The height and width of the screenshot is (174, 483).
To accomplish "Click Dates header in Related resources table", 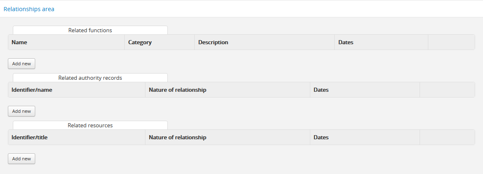I will (321, 137).
